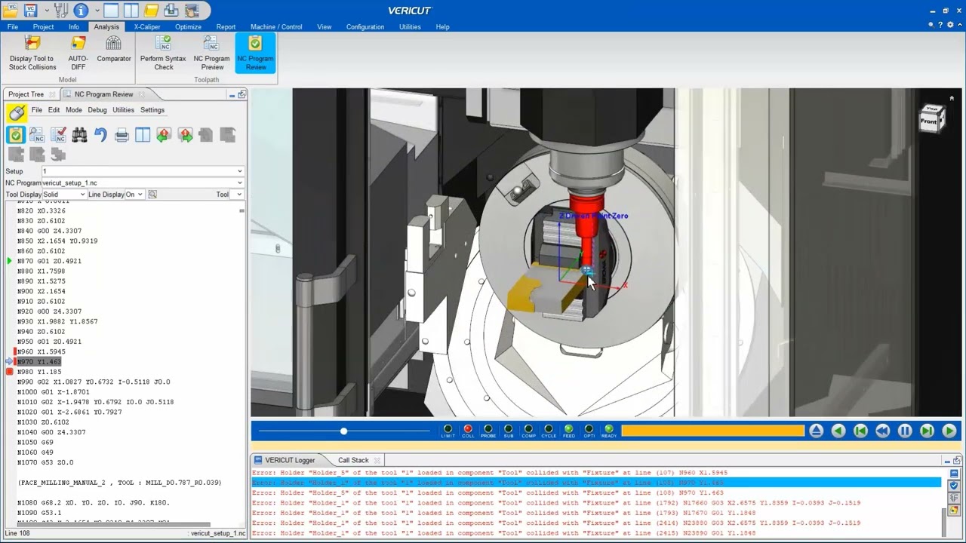Open the Debug menu in NC Program Review
Image resolution: width=966 pixels, height=543 pixels.
[97, 110]
